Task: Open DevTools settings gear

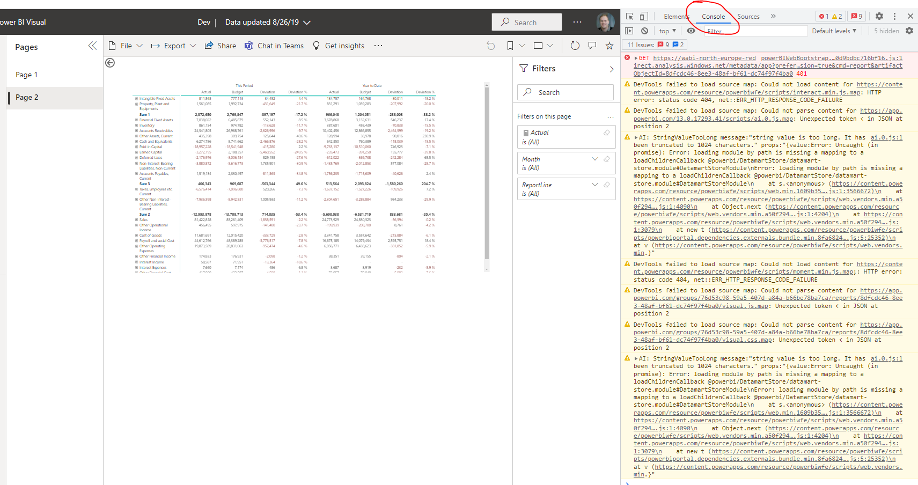Action: click(879, 17)
